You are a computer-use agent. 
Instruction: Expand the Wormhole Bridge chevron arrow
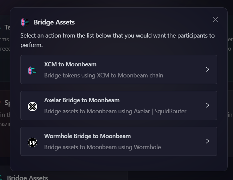pyautogui.click(x=208, y=141)
